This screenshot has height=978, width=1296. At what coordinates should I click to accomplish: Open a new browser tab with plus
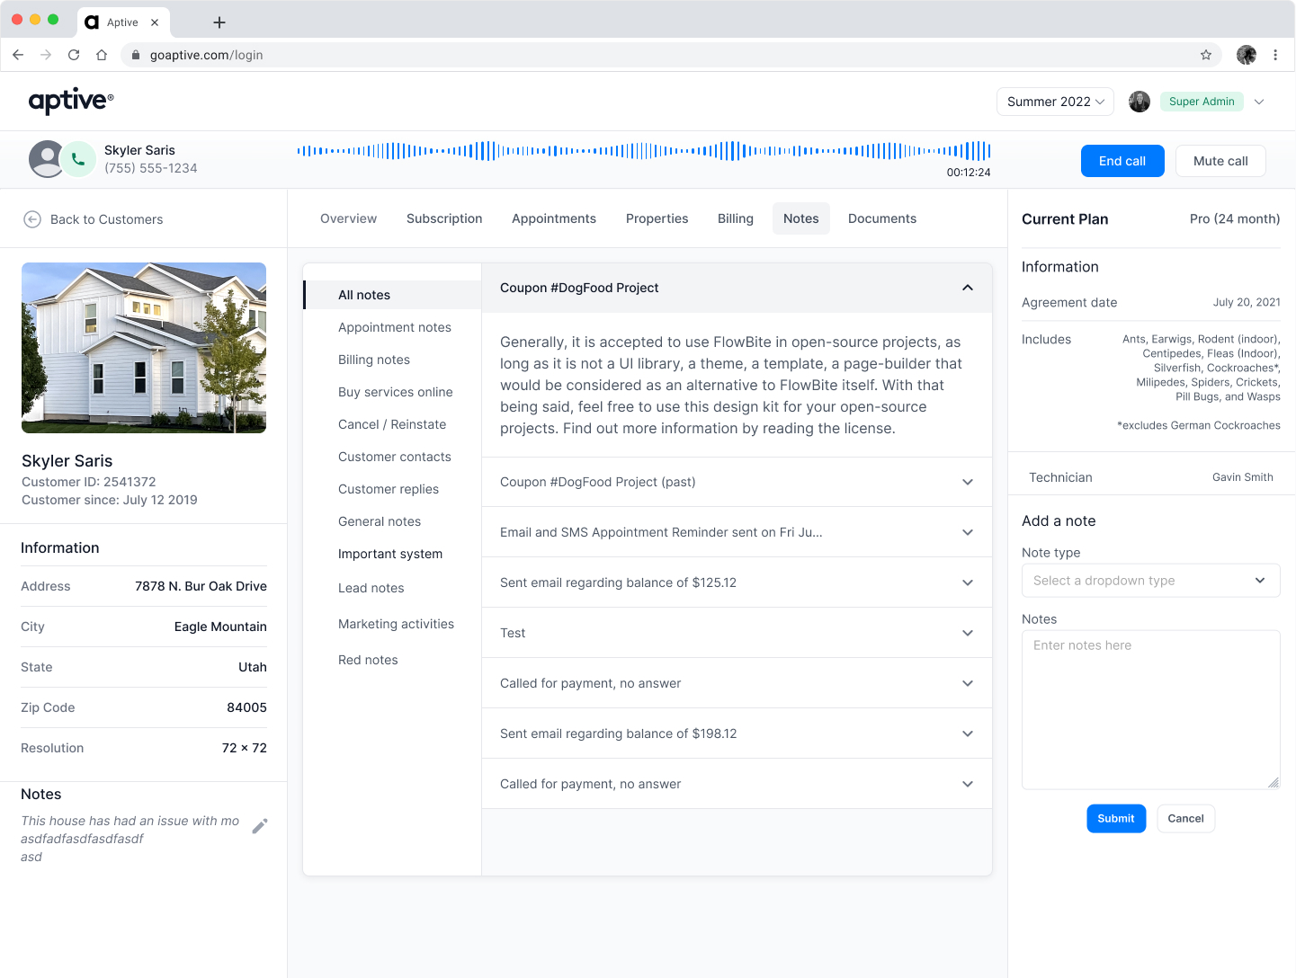[x=219, y=22]
